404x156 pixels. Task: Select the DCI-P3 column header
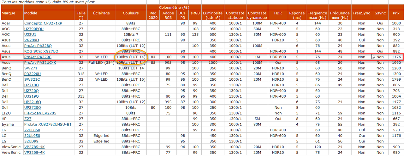(x=182, y=15)
